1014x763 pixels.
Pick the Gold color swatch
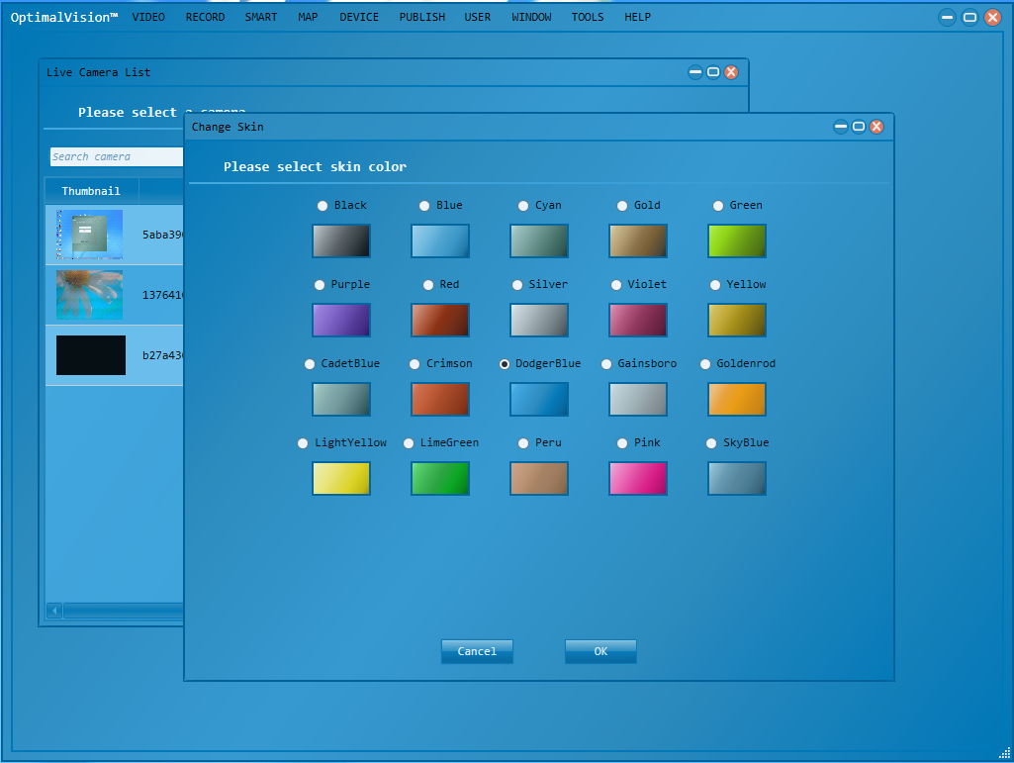coord(637,240)
